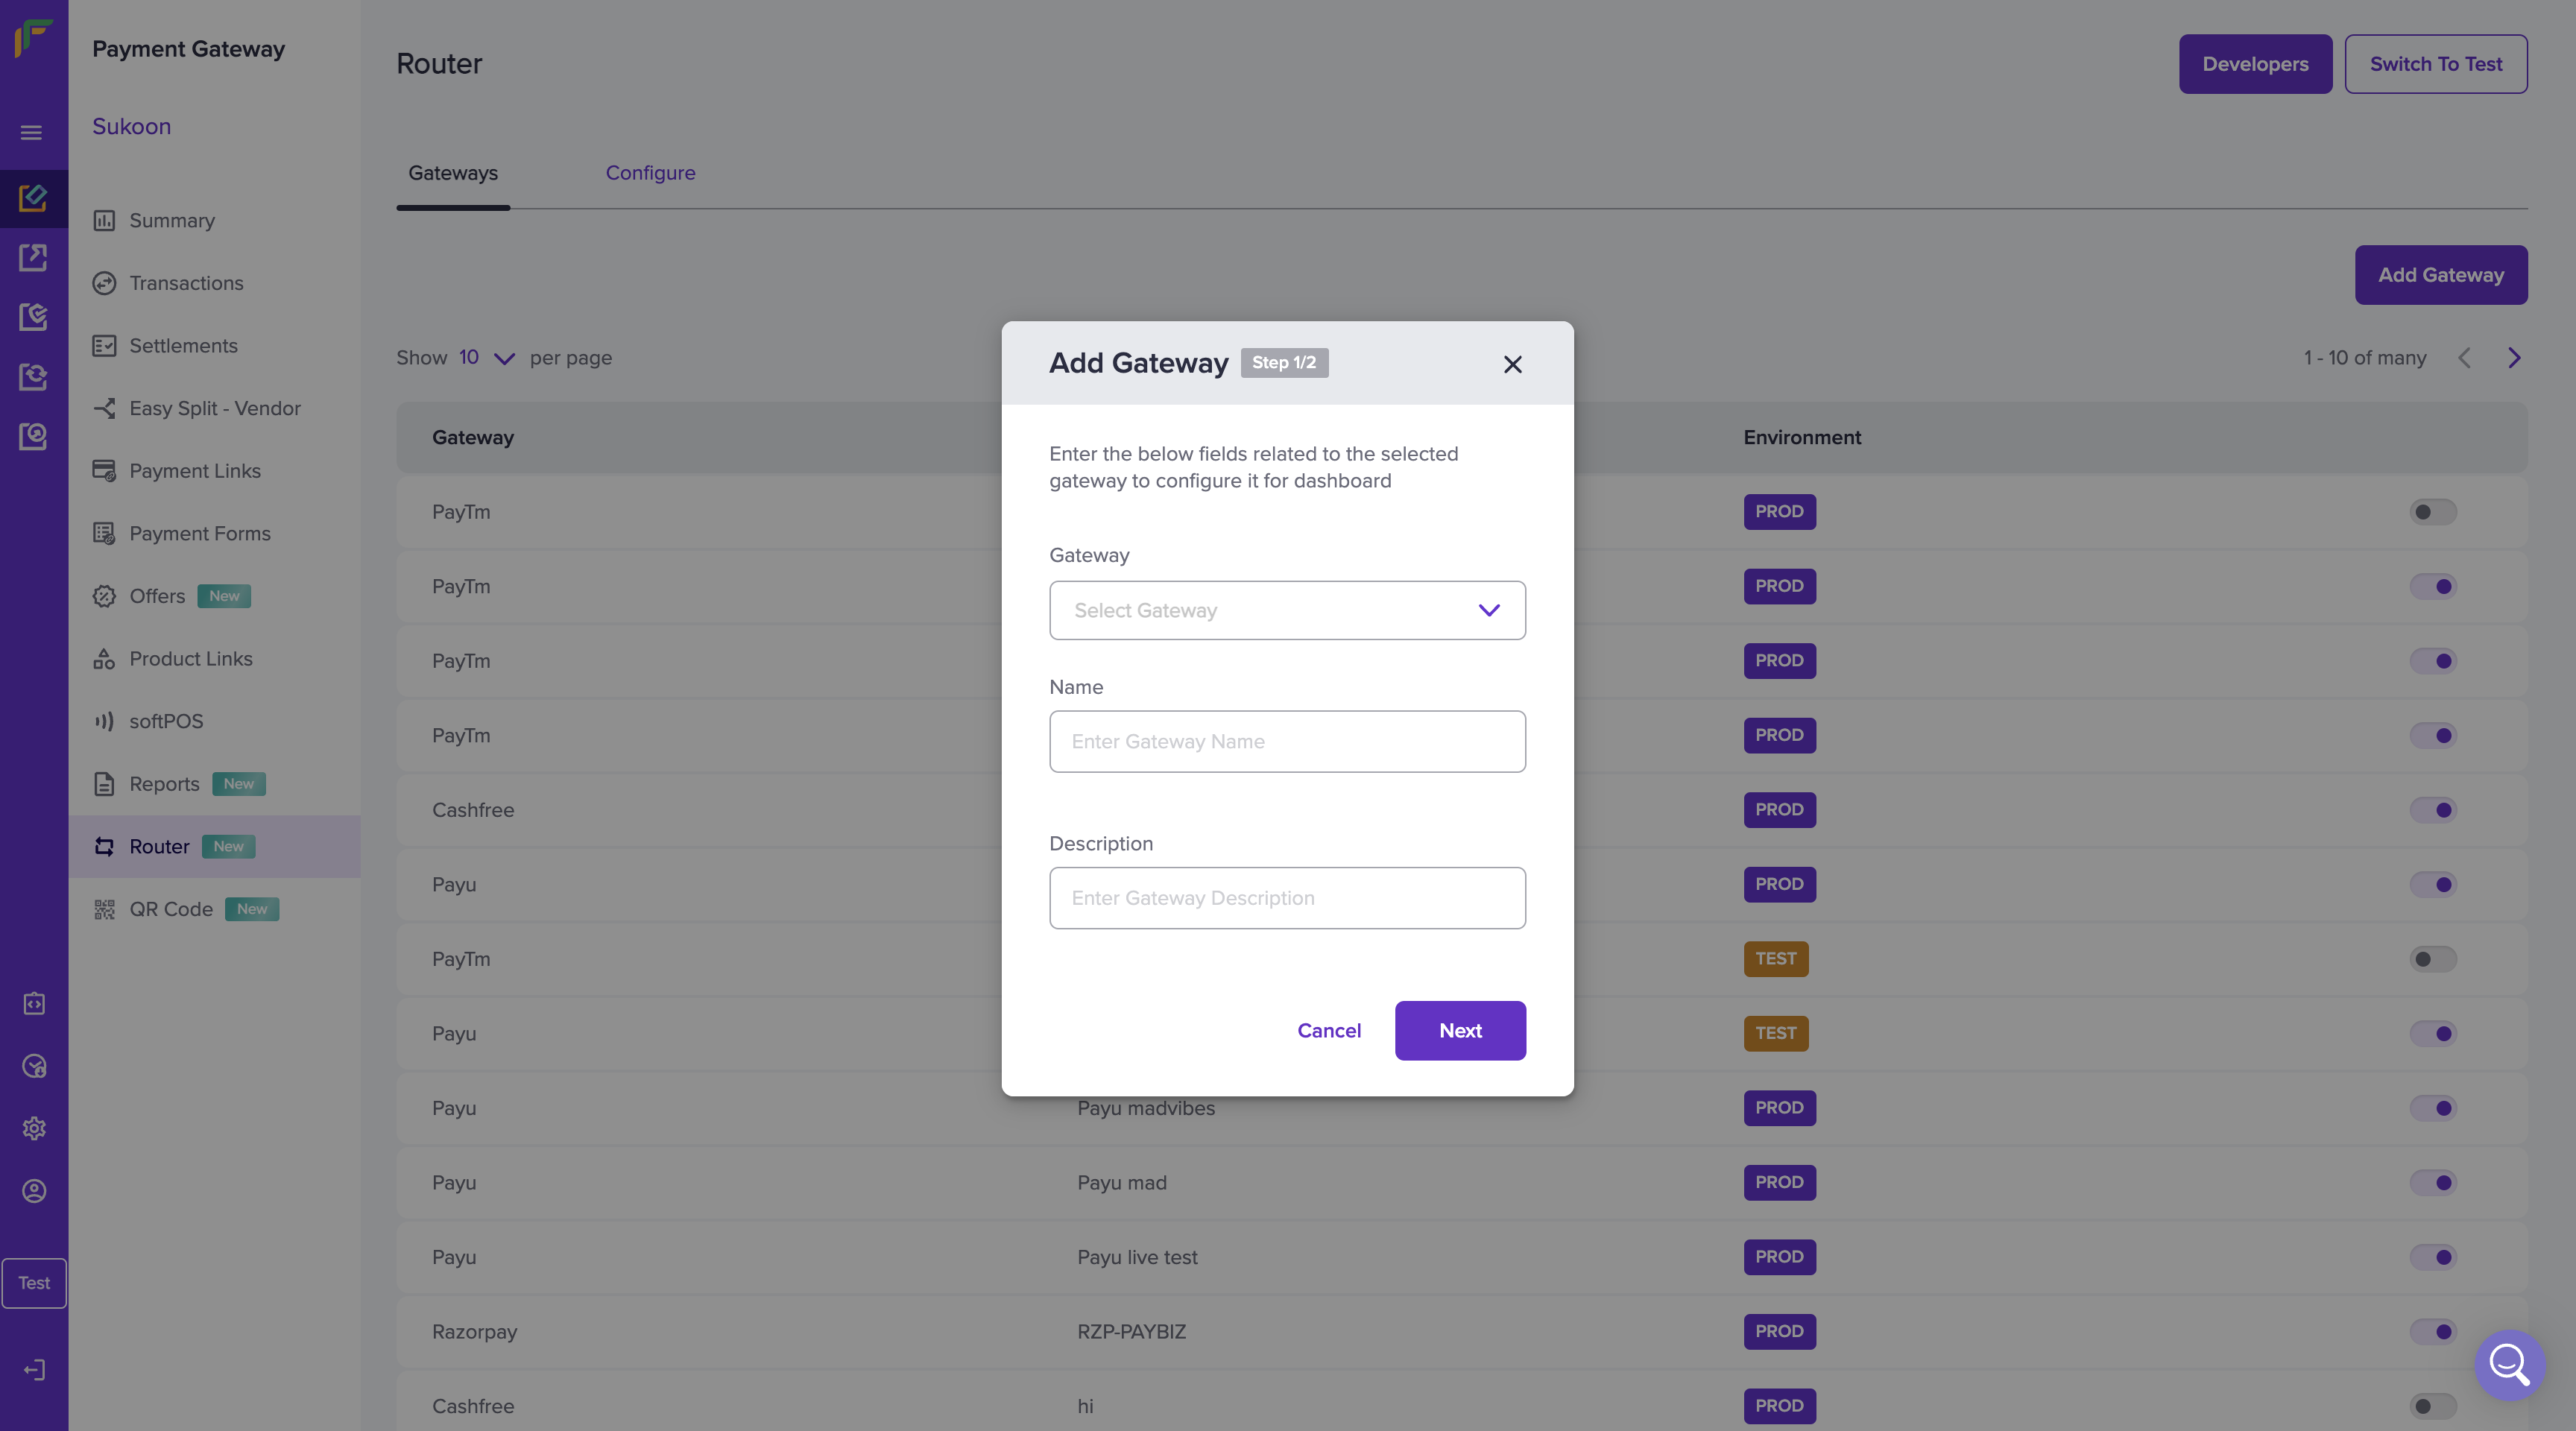Image resolution: width=2576 pixels, height=1431 pixels.
Task: Click the user profile icon in sidebar
Action: (34, 1190)
